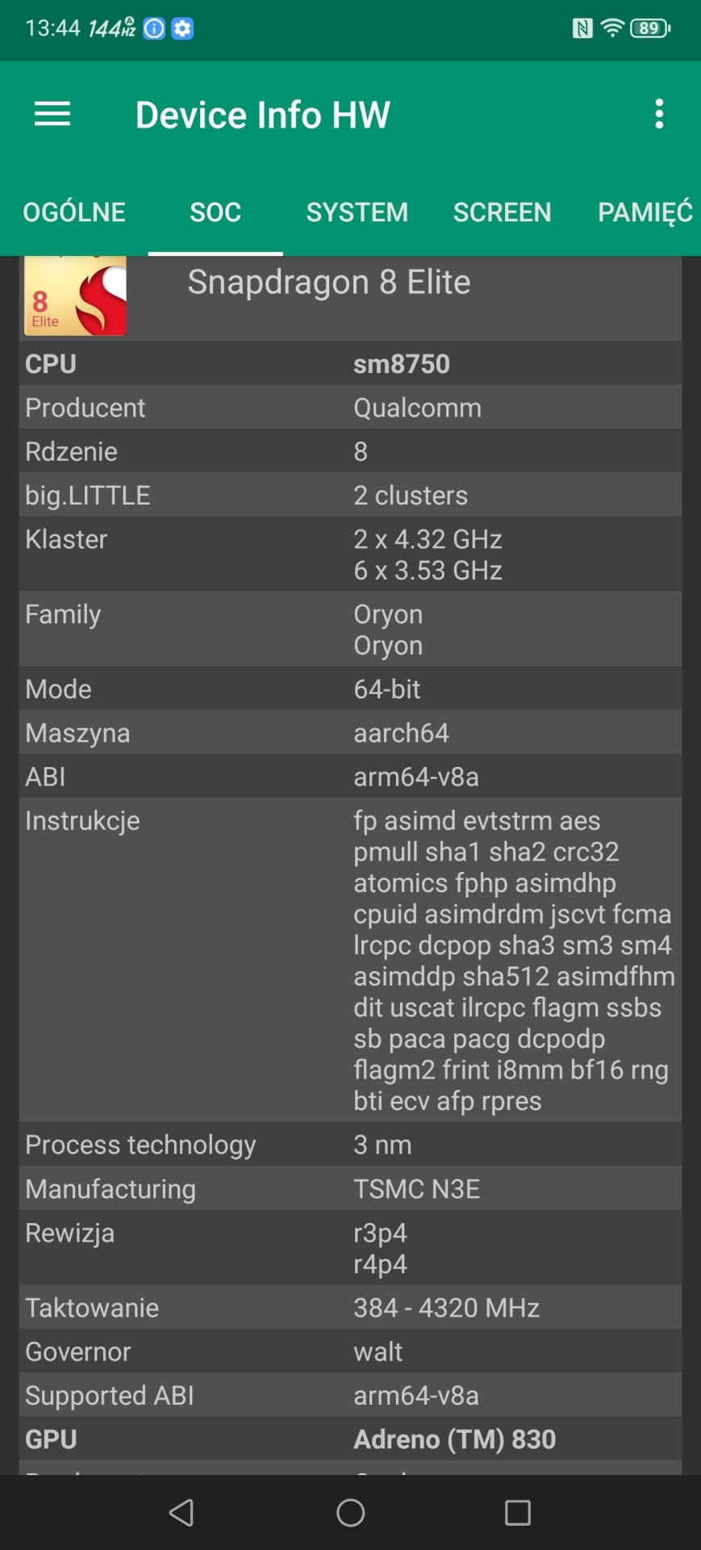Tap the Snapdragon 8 Elite chip logo
701x1550 pixels.
[x=75, y=295]
